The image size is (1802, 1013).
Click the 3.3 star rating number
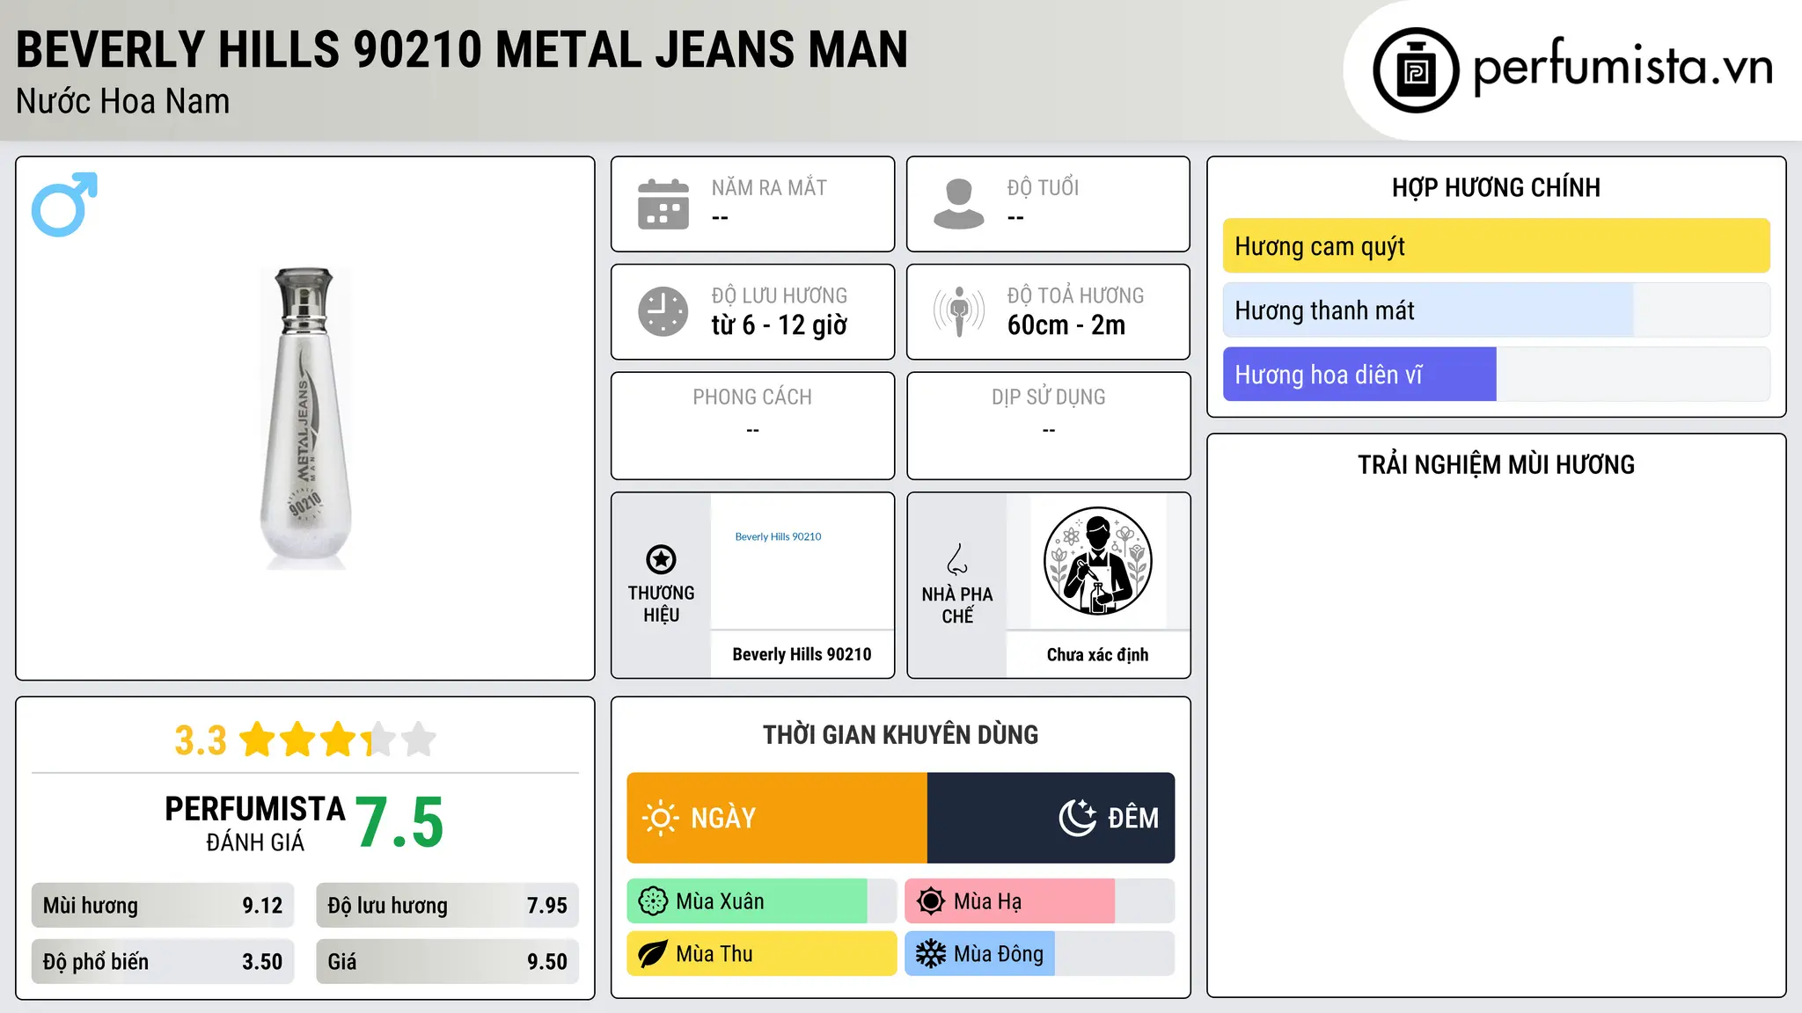coord(201,740)
